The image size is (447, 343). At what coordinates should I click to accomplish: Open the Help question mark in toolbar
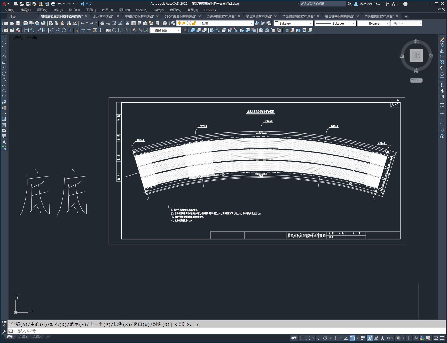pos(165,23)
